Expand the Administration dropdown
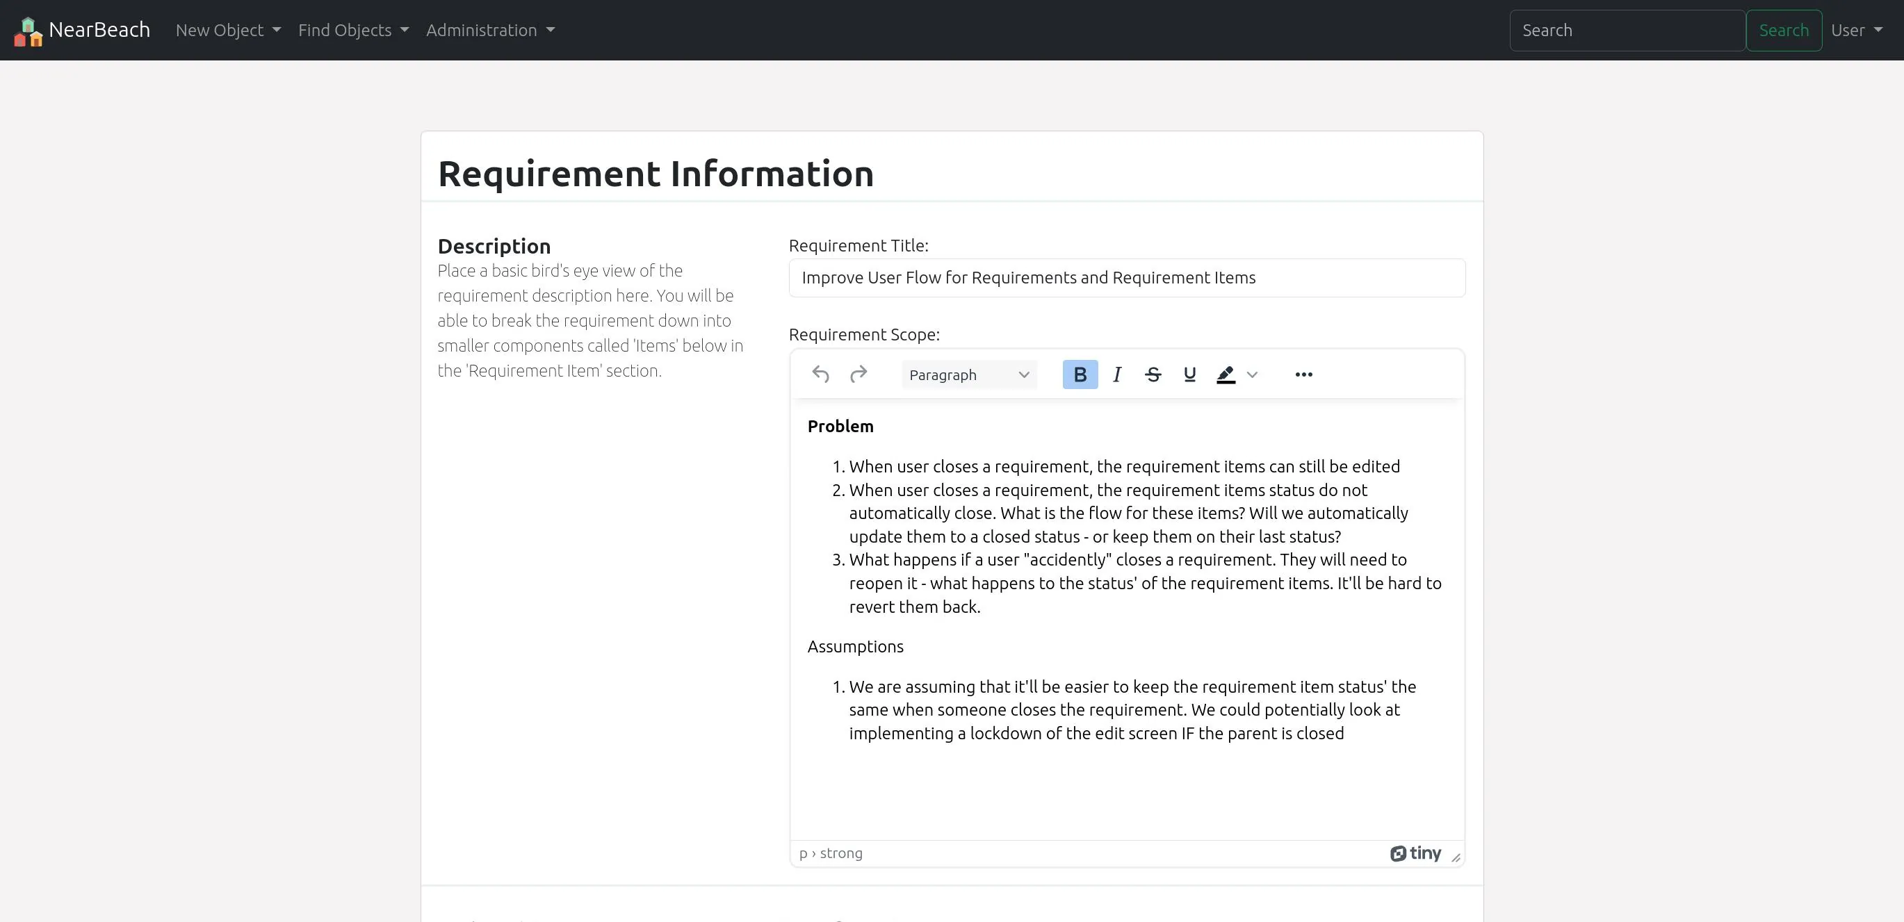1904x922 pixels. pyautogui.click(x=489, y=31)
